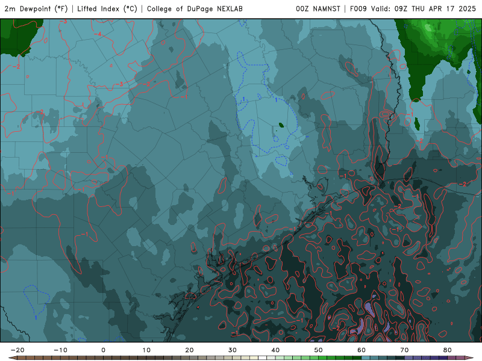This screenshot has width=482, height=361.
Task: Click the -10 value on the color scale
Action: click(x=60, y=350)
